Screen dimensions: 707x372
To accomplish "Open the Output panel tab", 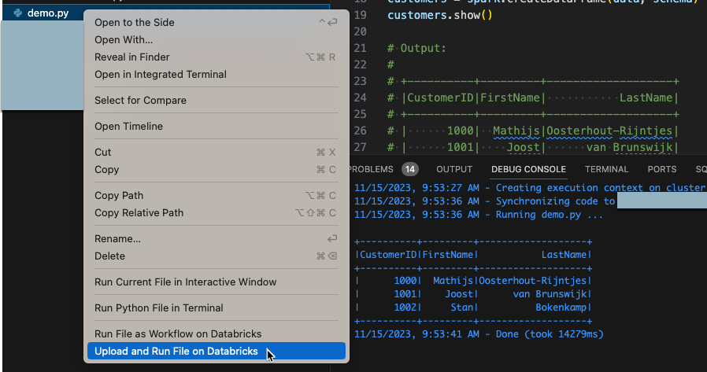I will point(454,169).
